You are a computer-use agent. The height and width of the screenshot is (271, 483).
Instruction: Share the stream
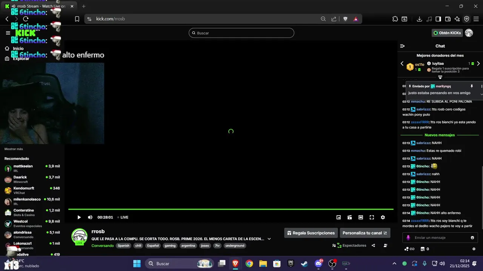373,245
